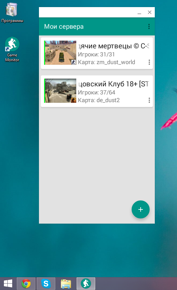Open the Windows Start menu

[8, 284]
